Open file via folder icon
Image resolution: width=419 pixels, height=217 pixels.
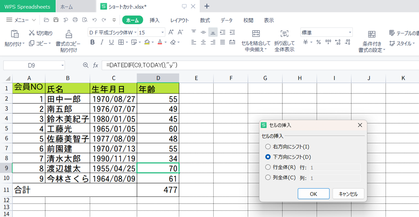[x=47, y=20]
